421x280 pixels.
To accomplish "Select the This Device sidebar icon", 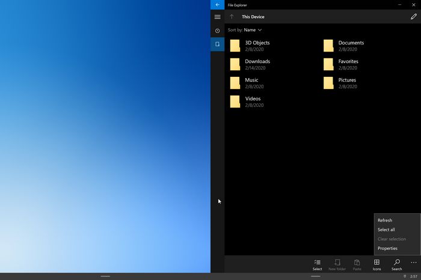I will [217, 44].
